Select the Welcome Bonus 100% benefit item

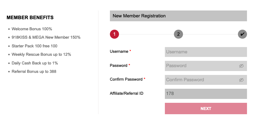click(32, 29)
